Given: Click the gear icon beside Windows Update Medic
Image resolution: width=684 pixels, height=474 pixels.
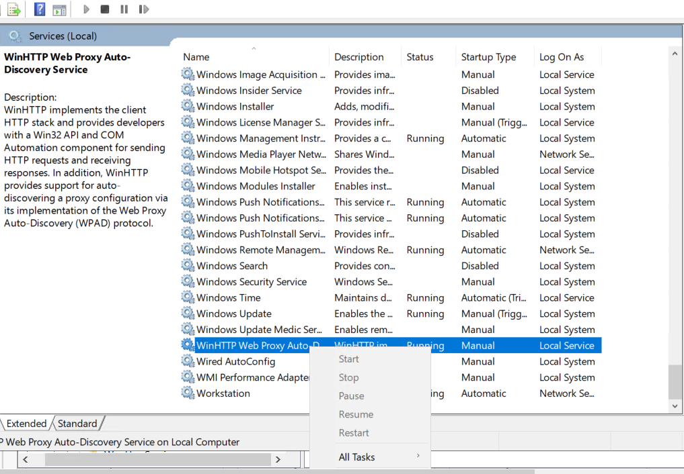Looking at the screenshot, I should 188,330.
